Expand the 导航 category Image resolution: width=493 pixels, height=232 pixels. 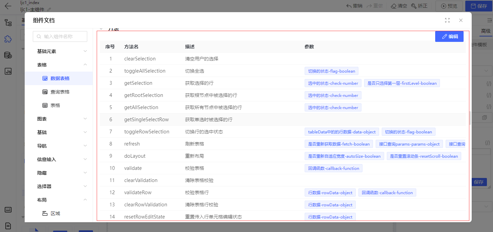(x=85, y=146)
